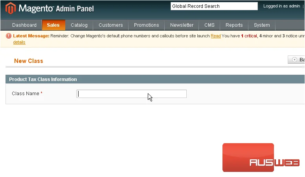Click the Magento logo icon
The height and width of the screenshot is (177, 305).
[x=11, y=8]
